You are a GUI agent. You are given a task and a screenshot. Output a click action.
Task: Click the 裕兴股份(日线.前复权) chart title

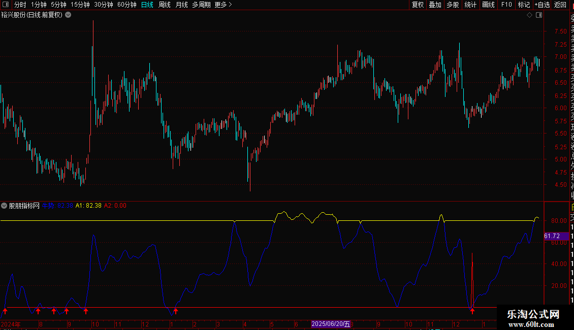pyautogui.click(x=32, y=15)
